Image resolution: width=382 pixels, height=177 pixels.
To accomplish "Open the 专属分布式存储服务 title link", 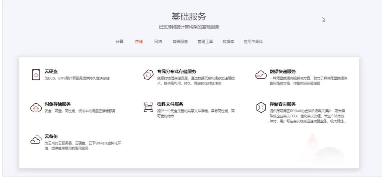I will [177, 71].
